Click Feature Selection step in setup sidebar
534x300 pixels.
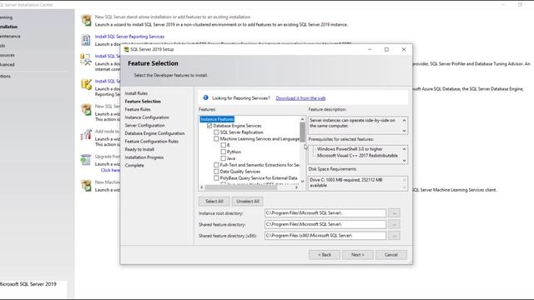coord(143,102)
